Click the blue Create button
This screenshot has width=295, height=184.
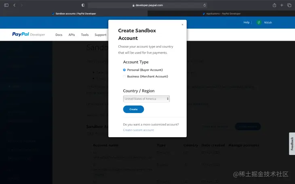tap(133, 109)
